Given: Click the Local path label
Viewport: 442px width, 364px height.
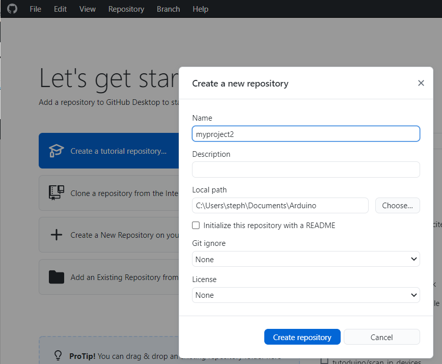Looking at the screenshot, I should coord(209,190).
